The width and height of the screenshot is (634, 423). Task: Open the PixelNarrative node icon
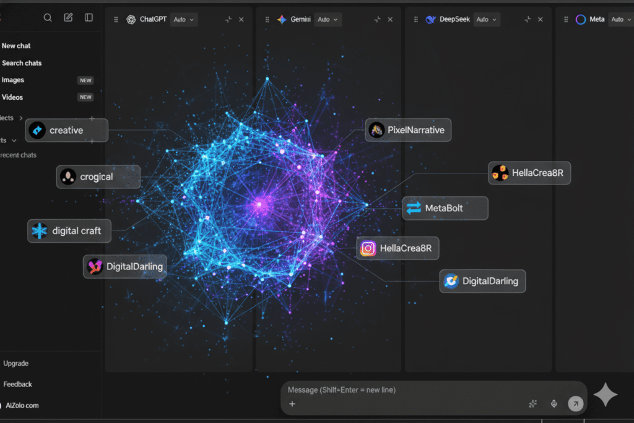click(x=376, y=130)
